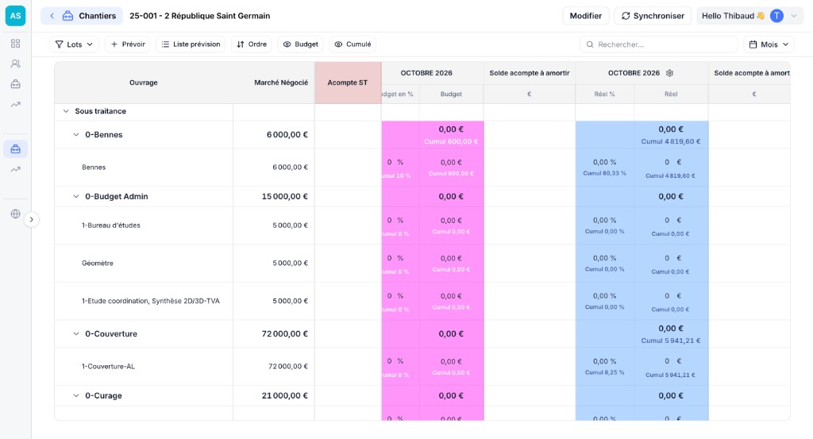Viewport: 813px width, 439px height.
Task: Toggle Cumulé visibility
Action: pos(353,44)
